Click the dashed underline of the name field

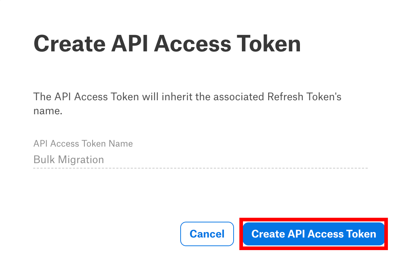pos(200,168)
